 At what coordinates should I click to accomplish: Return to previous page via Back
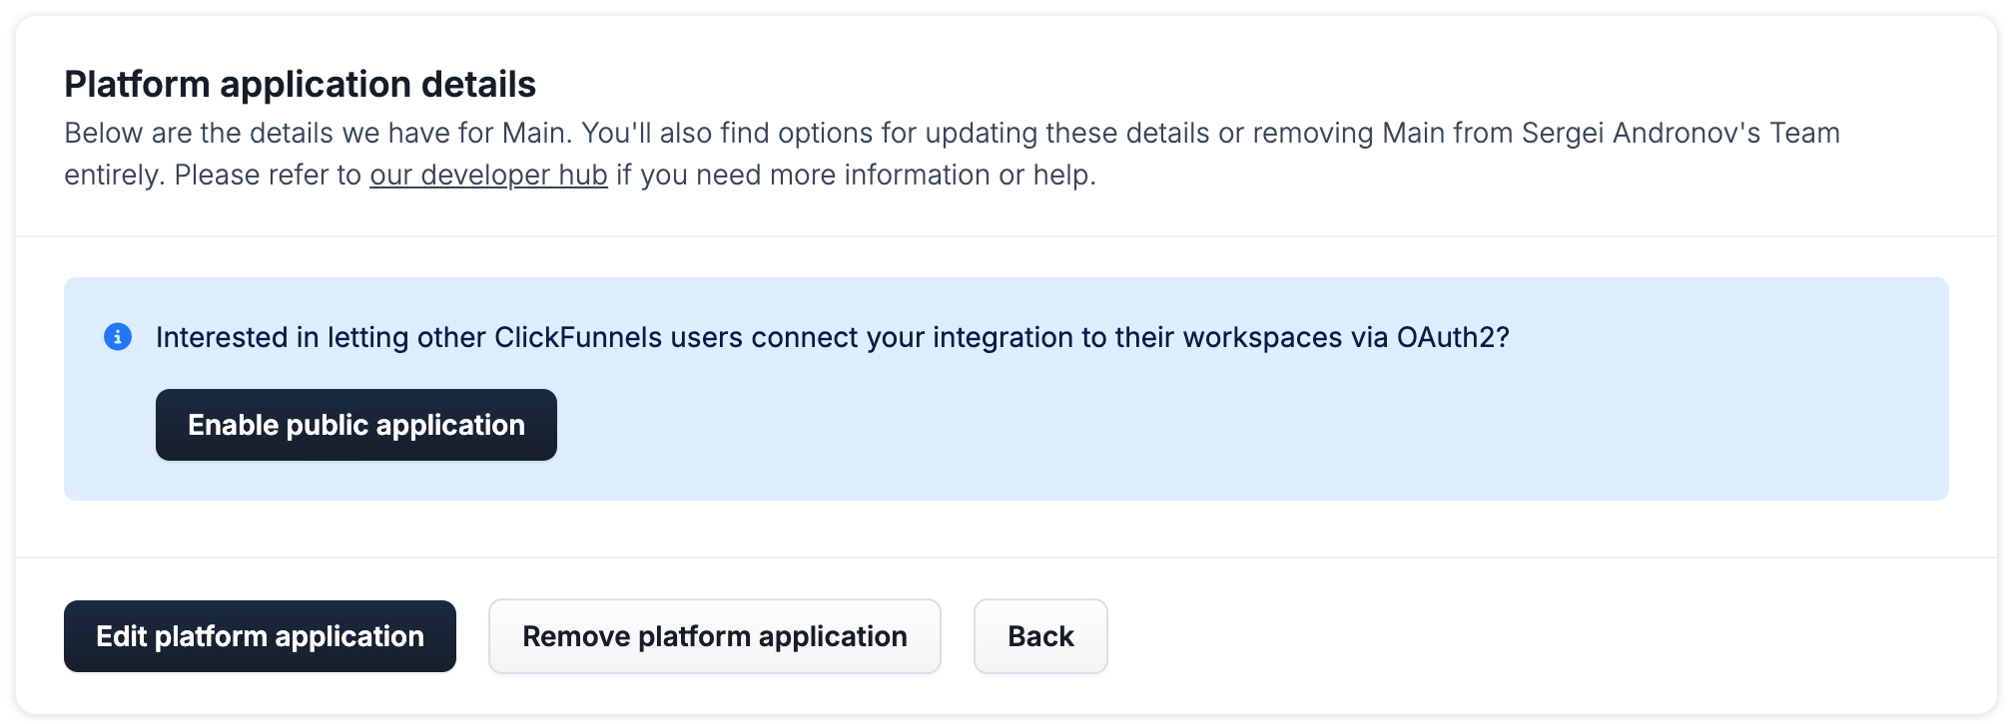pyautogui.click(x=1040, y=636)
